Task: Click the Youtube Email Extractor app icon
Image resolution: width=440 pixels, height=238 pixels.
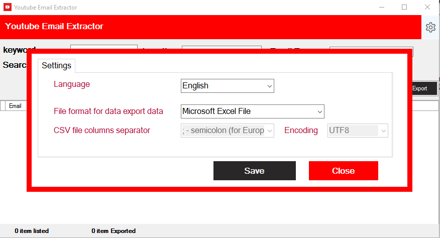Action: click(x=8, y=8)
